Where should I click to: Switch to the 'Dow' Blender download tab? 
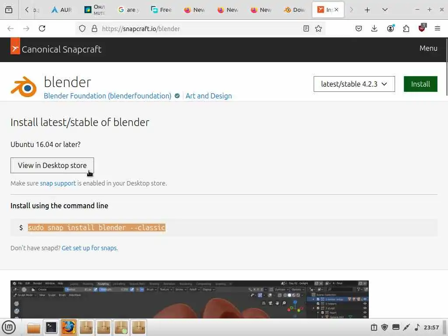pos(294,10)
